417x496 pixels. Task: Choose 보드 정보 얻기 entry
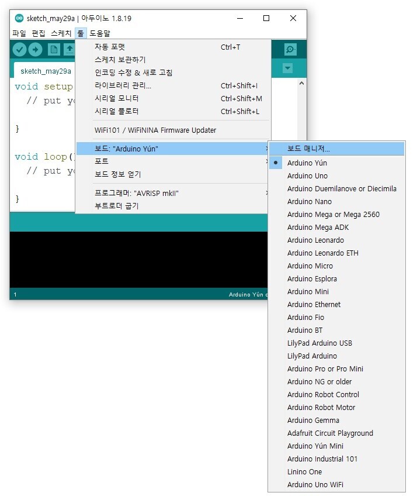172,174
